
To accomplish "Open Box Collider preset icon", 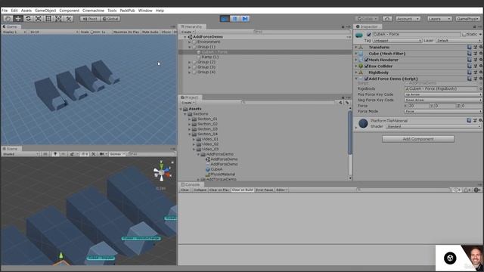I will tap(476, 66).
